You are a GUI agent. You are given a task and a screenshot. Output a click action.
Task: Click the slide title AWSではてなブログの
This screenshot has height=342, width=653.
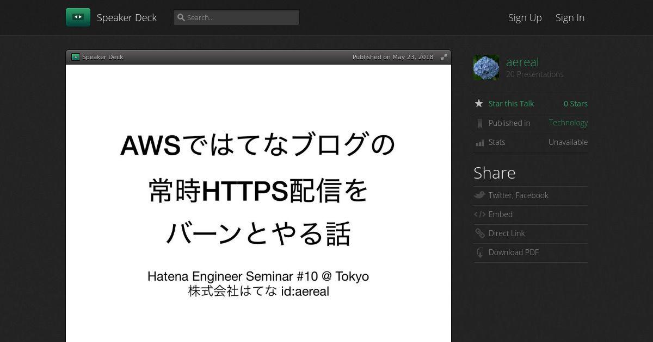258,145
